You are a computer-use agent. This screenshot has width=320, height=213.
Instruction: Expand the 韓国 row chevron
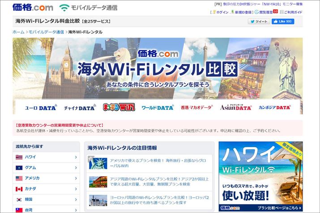(x=76, y=200)
